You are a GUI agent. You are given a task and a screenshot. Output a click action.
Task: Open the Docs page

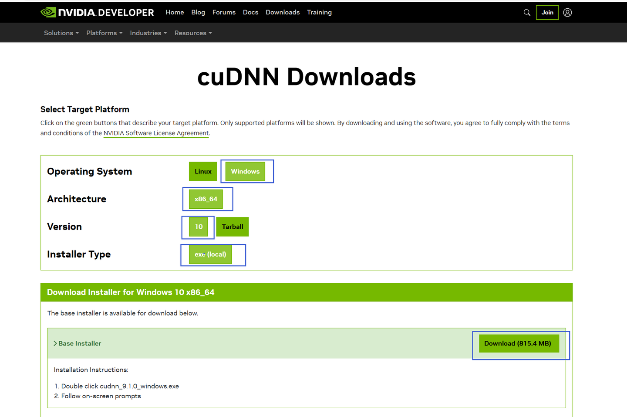(x=250, y=12)
